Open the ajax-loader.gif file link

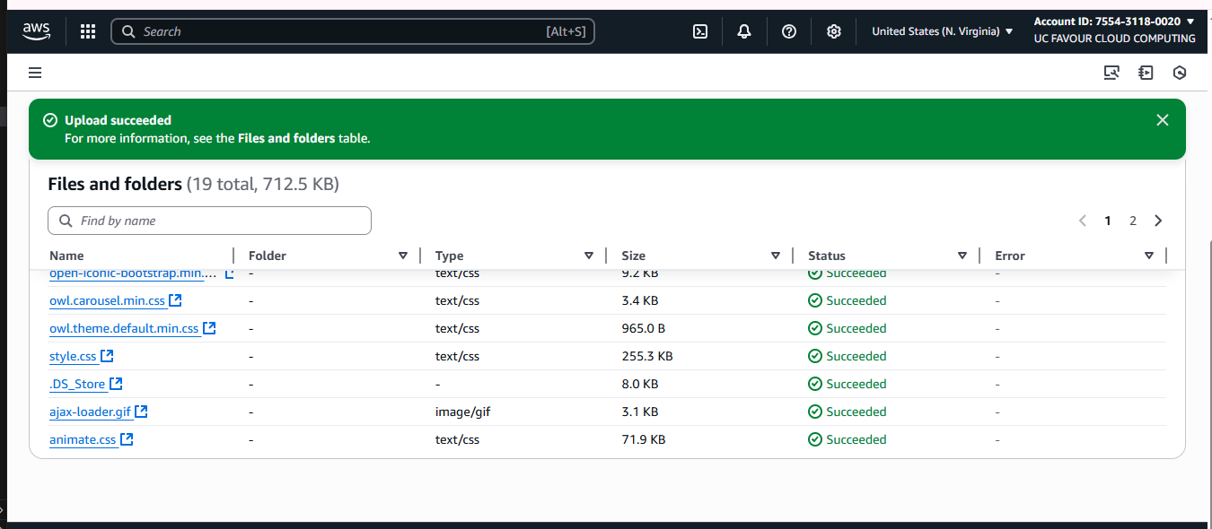tap(90, 412)
